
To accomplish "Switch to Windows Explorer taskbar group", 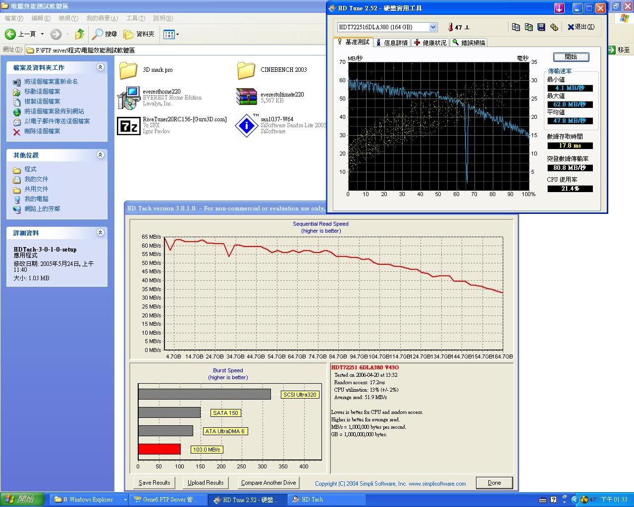I will pyautogui.click(x=89, y=500).
